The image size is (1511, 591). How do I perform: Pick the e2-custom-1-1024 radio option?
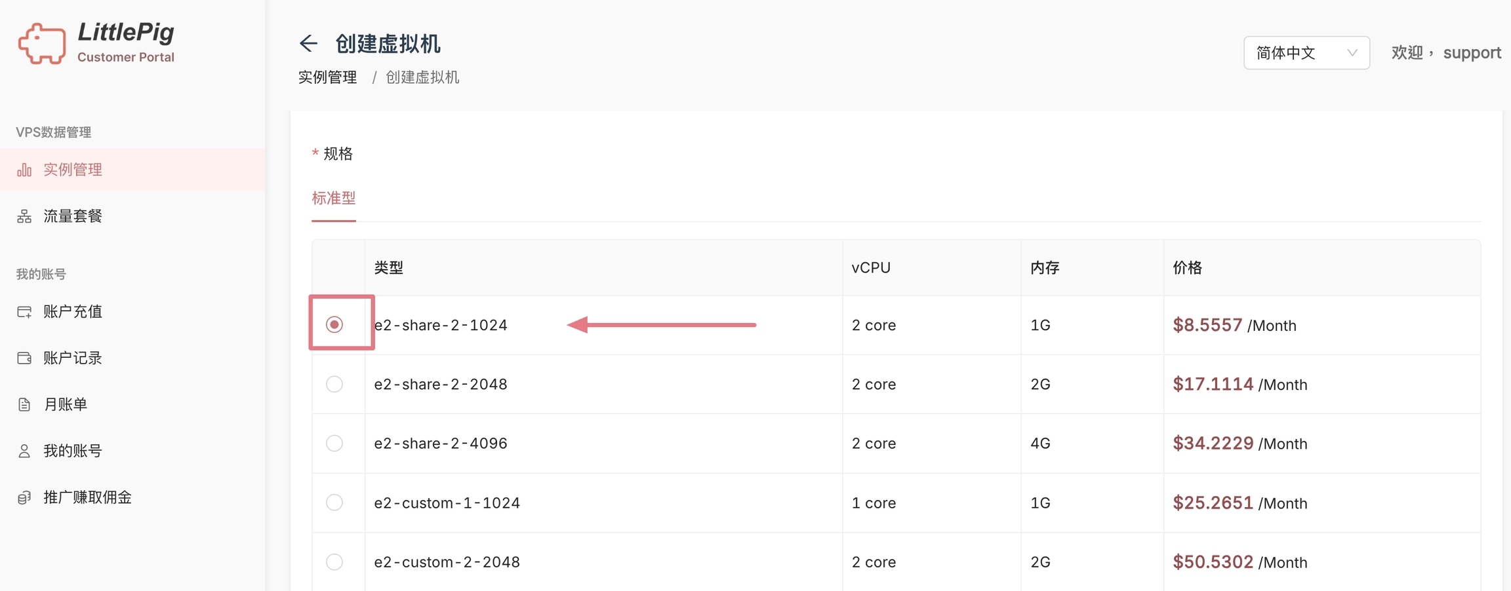pos(334,503)
